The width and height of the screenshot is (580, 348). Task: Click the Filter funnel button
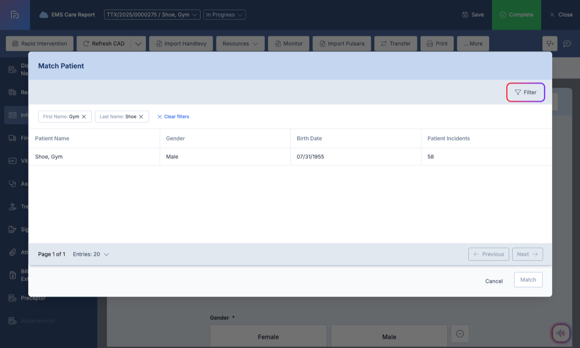(x=525, y=92)
